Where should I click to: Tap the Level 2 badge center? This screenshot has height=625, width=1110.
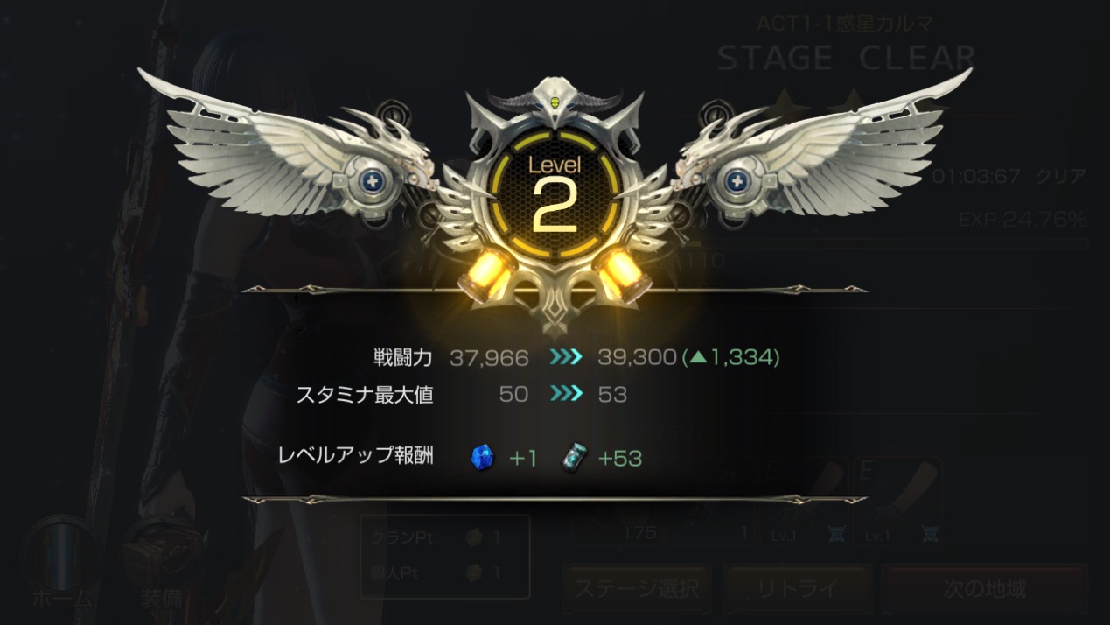[x=554, y=195]
